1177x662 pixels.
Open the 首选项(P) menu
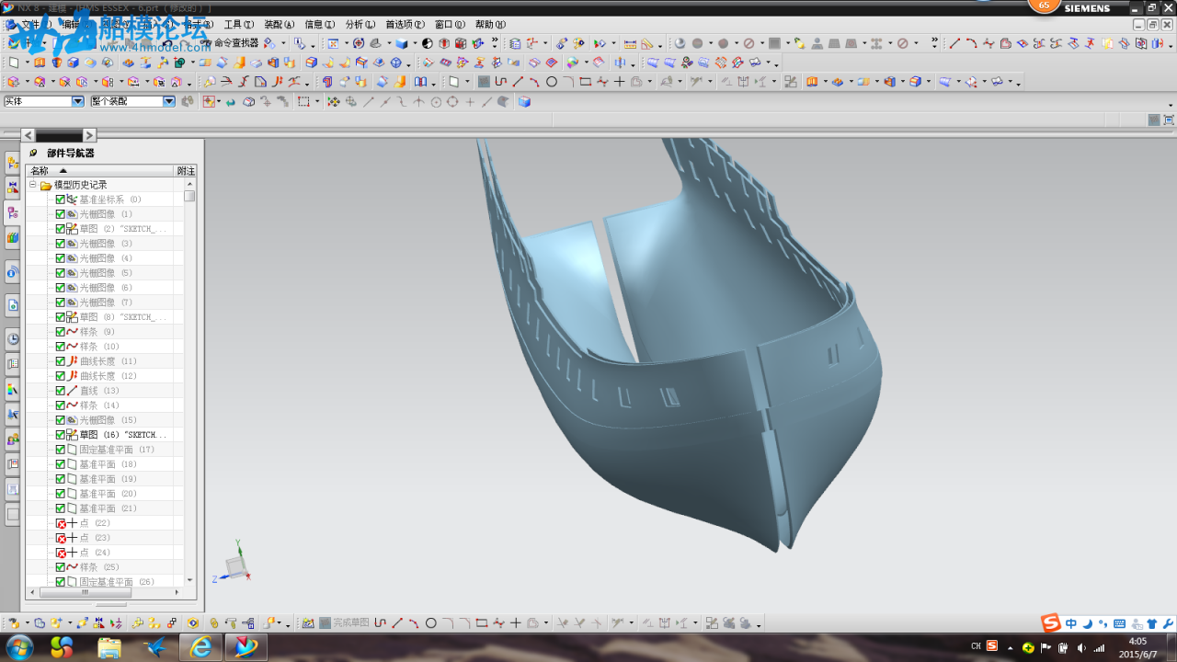point(405,25)
